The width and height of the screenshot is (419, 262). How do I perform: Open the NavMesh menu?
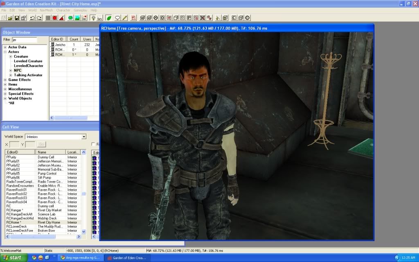tap(46, 10)
